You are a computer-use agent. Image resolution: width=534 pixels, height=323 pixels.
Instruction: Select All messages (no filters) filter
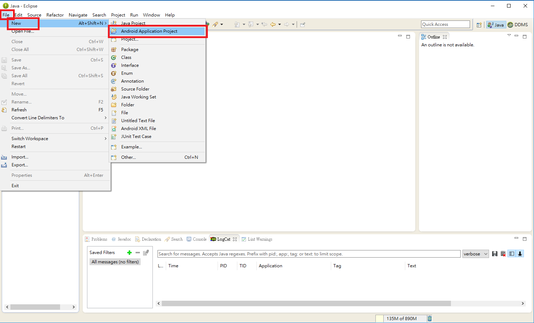click(115, 262)
